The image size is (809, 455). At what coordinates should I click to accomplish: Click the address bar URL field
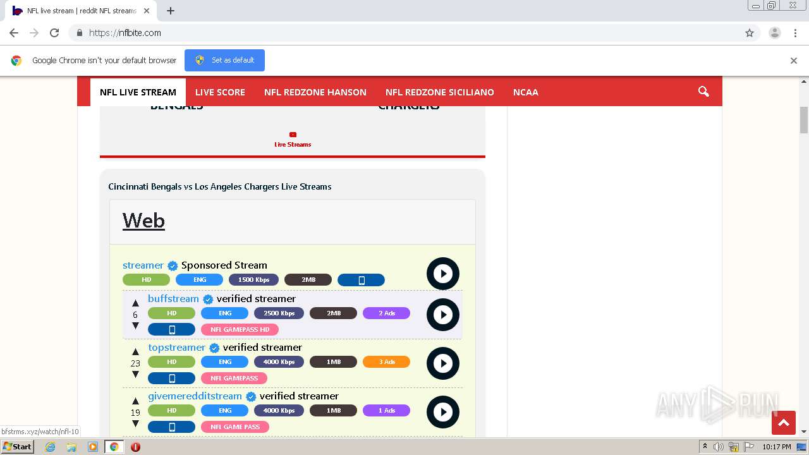404,33
